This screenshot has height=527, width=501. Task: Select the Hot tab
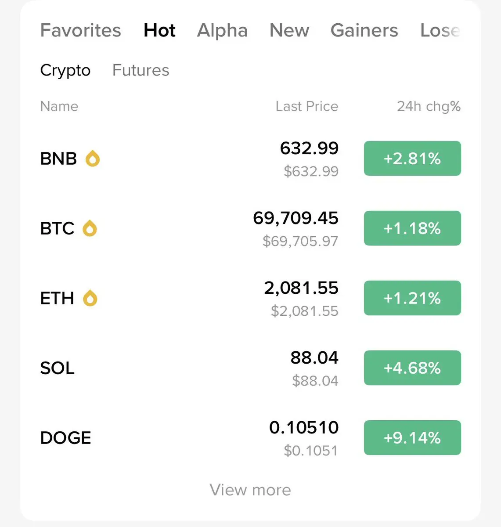pyautogui.click(x=159, y=30)
